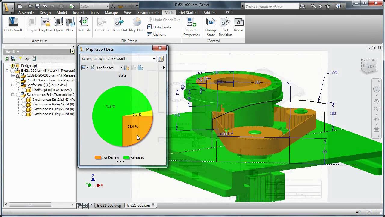Click pie chart button beside template path
Image resolution: width=385 pixels, height=217 pixels.
point(161,59)
